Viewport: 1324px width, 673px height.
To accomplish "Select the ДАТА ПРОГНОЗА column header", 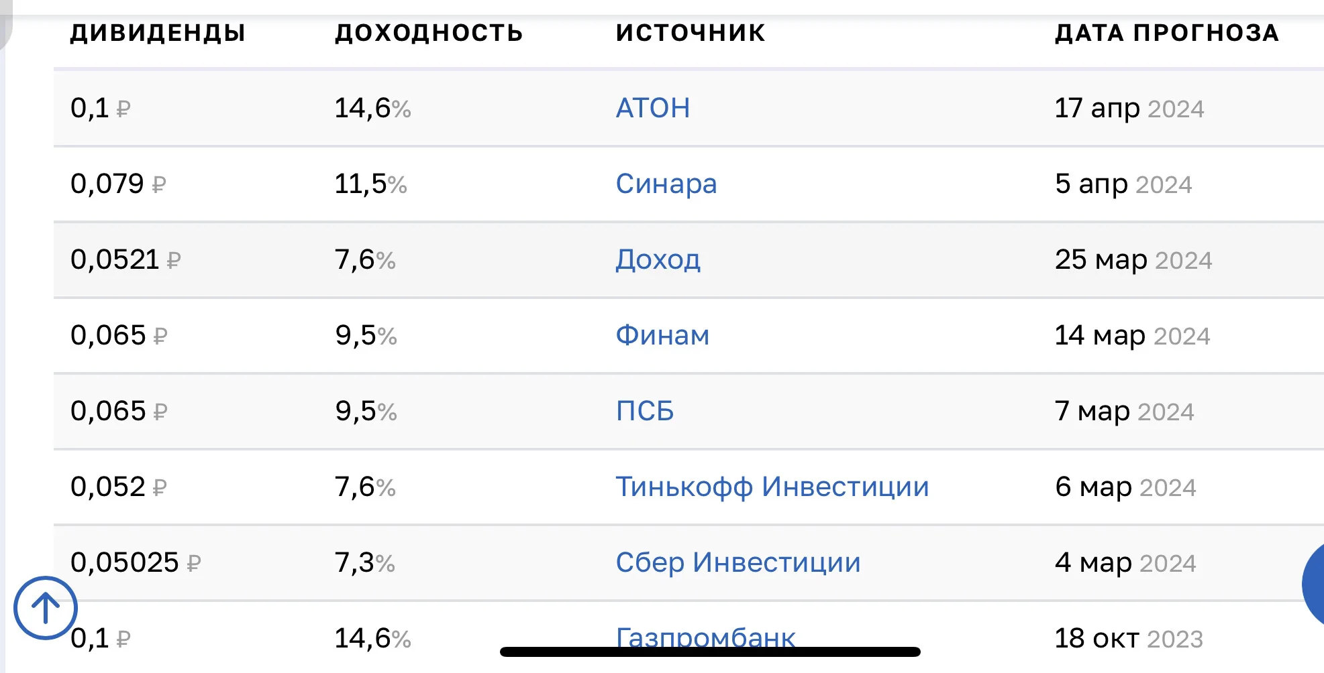I will (1167, 33).
